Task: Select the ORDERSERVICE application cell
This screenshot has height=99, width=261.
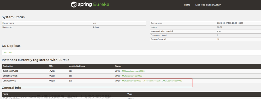Action: coord(10,76)
